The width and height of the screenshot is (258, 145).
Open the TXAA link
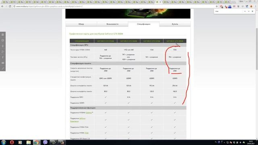click(x=87, y=133)
